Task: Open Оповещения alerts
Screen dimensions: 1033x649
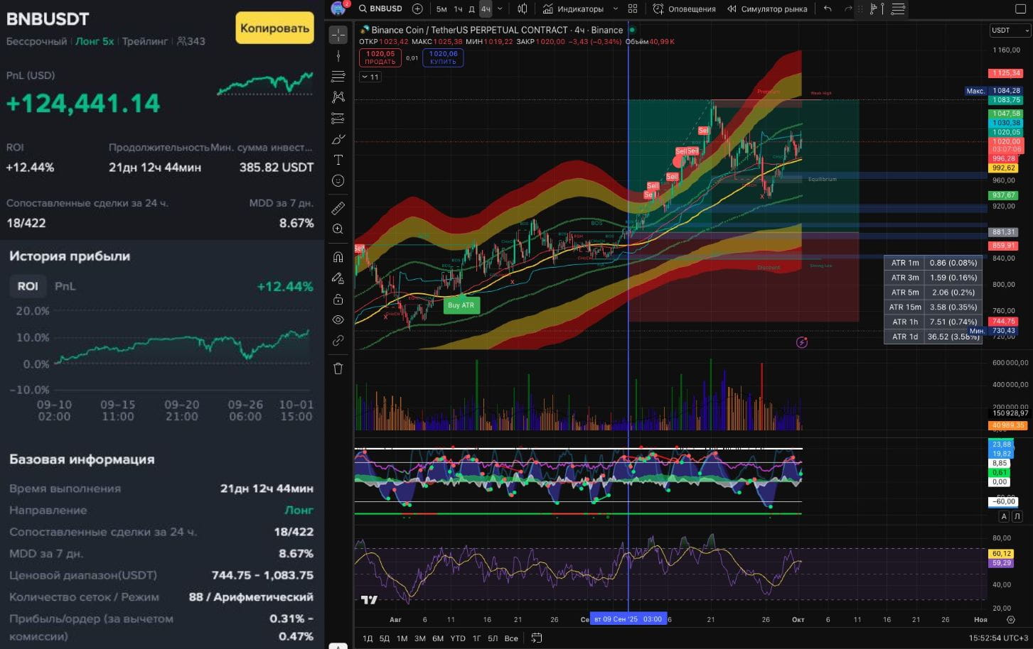Action: pyautogui.click(x=685, y=9)
